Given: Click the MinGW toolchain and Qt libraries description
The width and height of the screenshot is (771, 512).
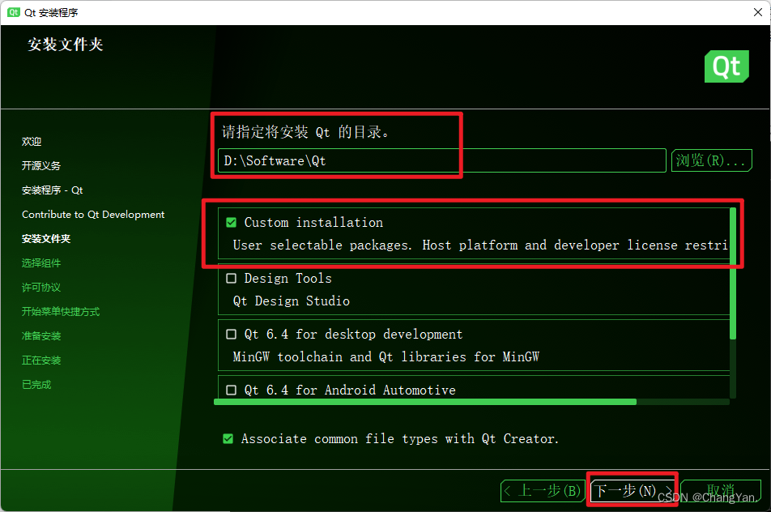Looking at the screenshot, I should click(x=386, y=357).
